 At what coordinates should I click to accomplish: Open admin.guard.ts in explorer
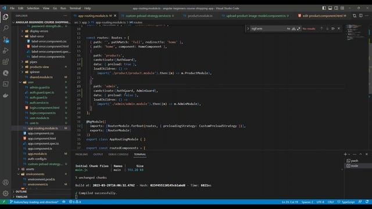pyautogui.click(x=40, y=87)
